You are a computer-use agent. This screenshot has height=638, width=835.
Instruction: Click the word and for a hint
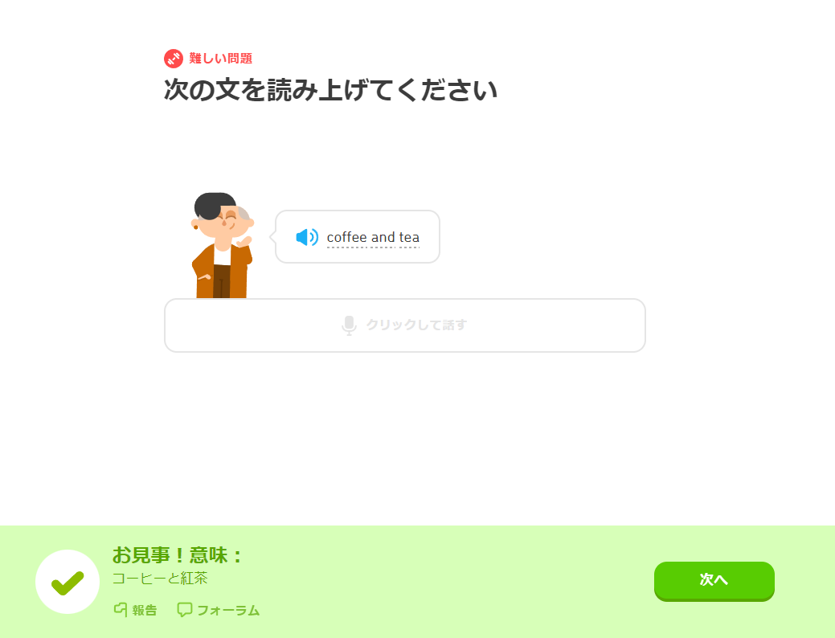383,238
